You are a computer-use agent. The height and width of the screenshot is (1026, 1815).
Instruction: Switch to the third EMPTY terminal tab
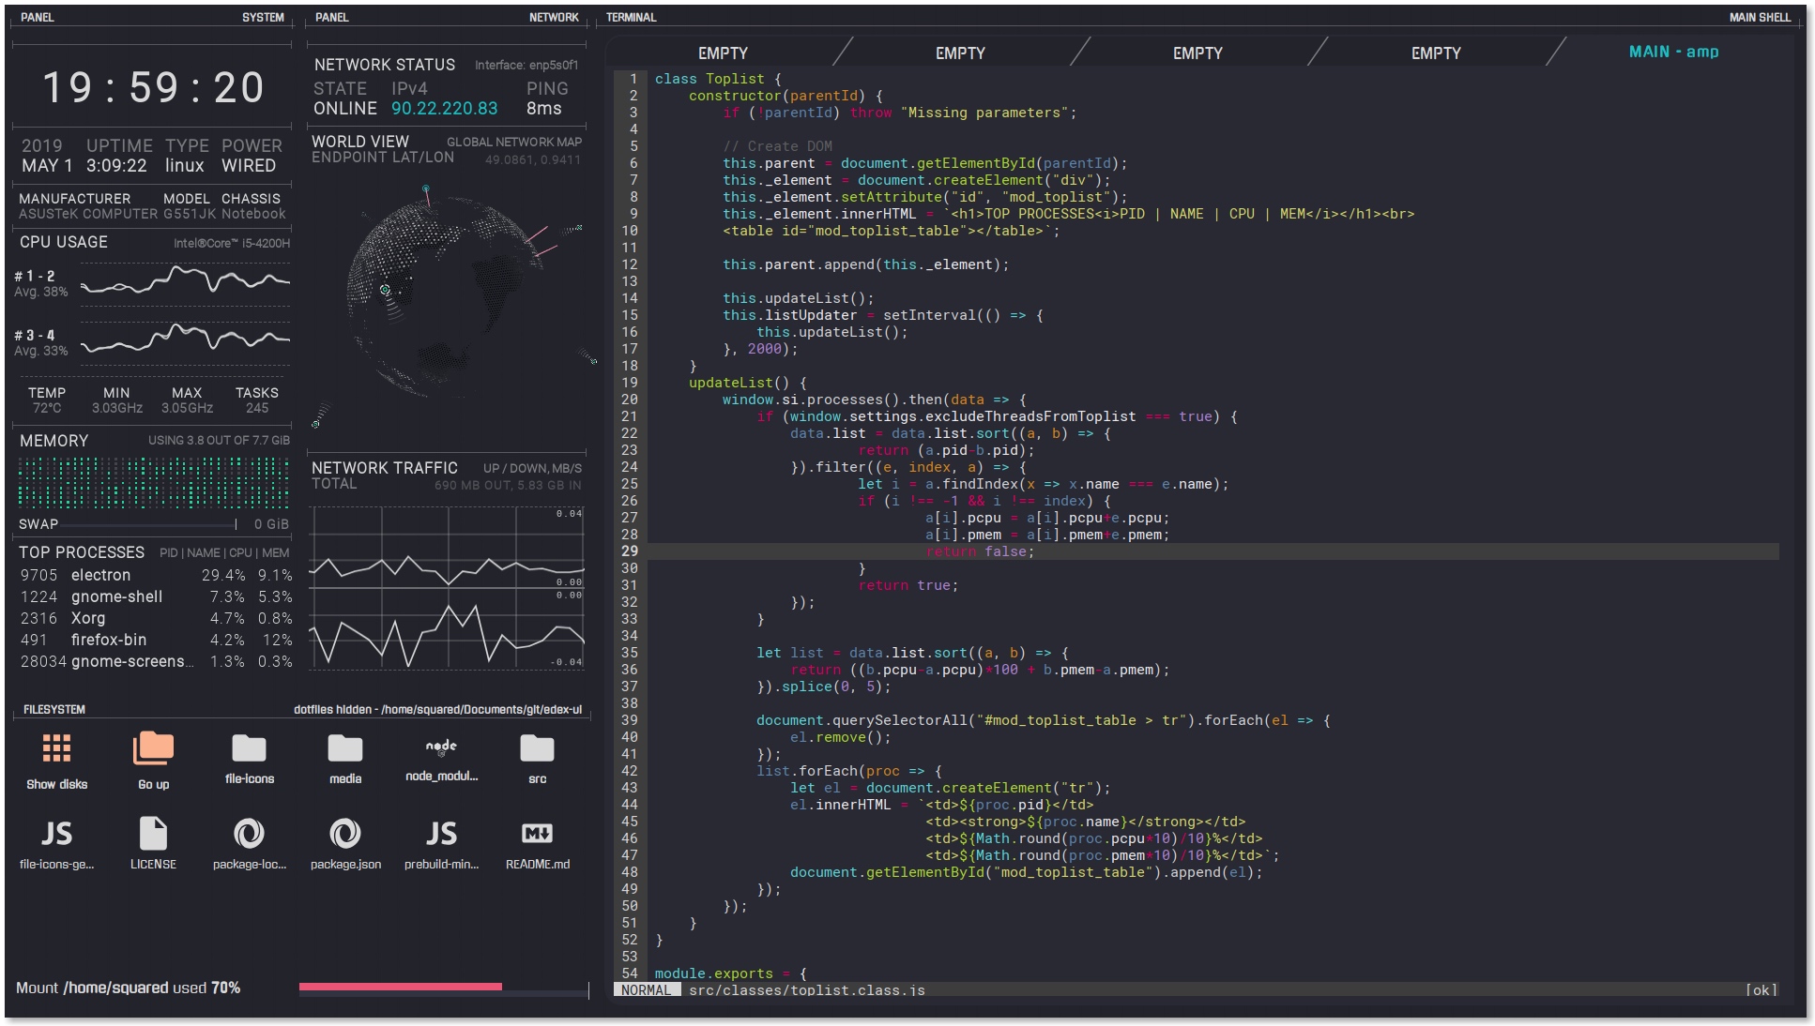pyautogui.click(x=1197, y=53)
